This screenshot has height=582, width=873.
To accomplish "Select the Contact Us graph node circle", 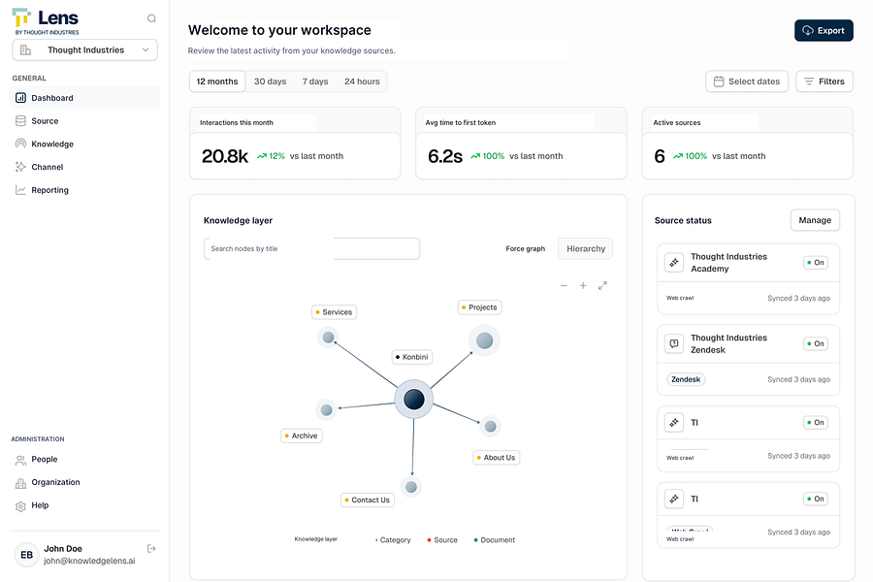I will 411,487.
